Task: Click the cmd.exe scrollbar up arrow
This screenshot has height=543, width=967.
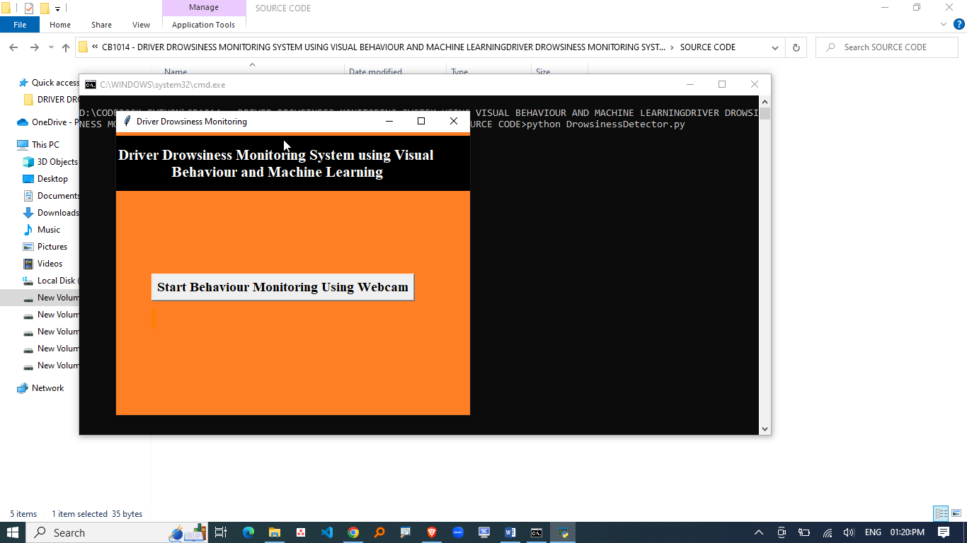Action: pyautogui.click(x=765, y=102)
